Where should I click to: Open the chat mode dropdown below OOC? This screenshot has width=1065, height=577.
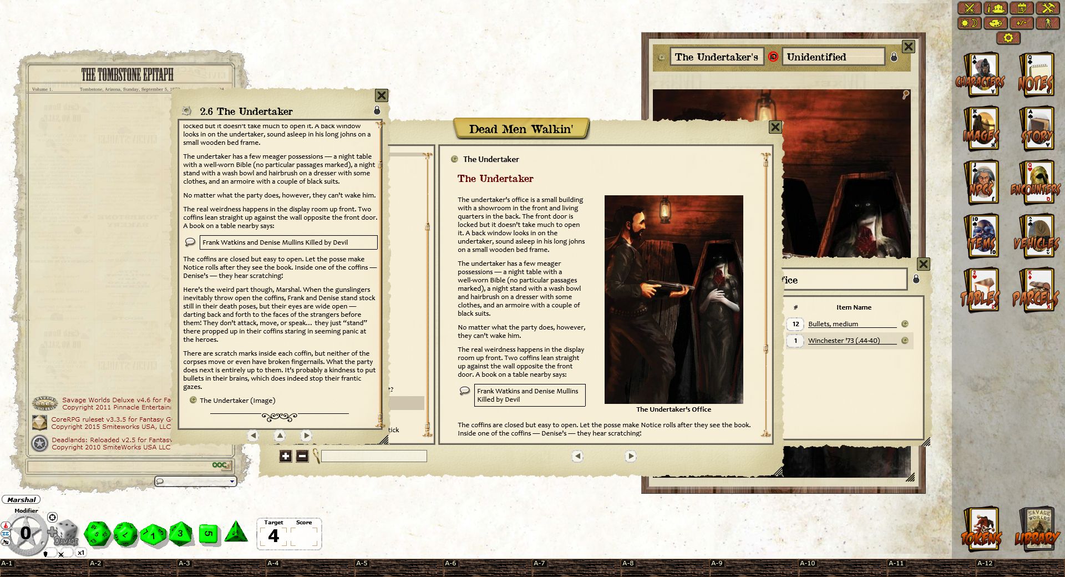tap(195, 481)
